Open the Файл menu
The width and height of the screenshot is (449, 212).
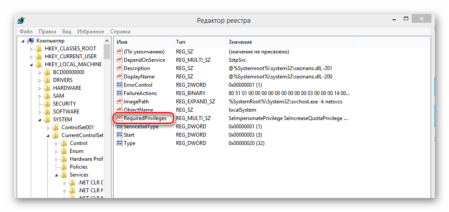26,32
